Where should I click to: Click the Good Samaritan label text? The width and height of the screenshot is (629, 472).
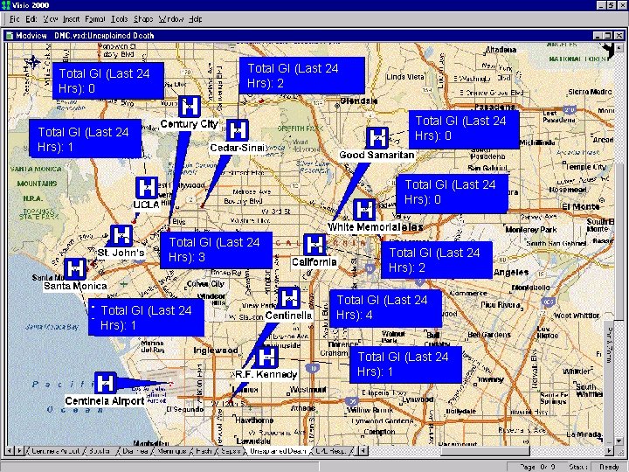click(377, 155)
